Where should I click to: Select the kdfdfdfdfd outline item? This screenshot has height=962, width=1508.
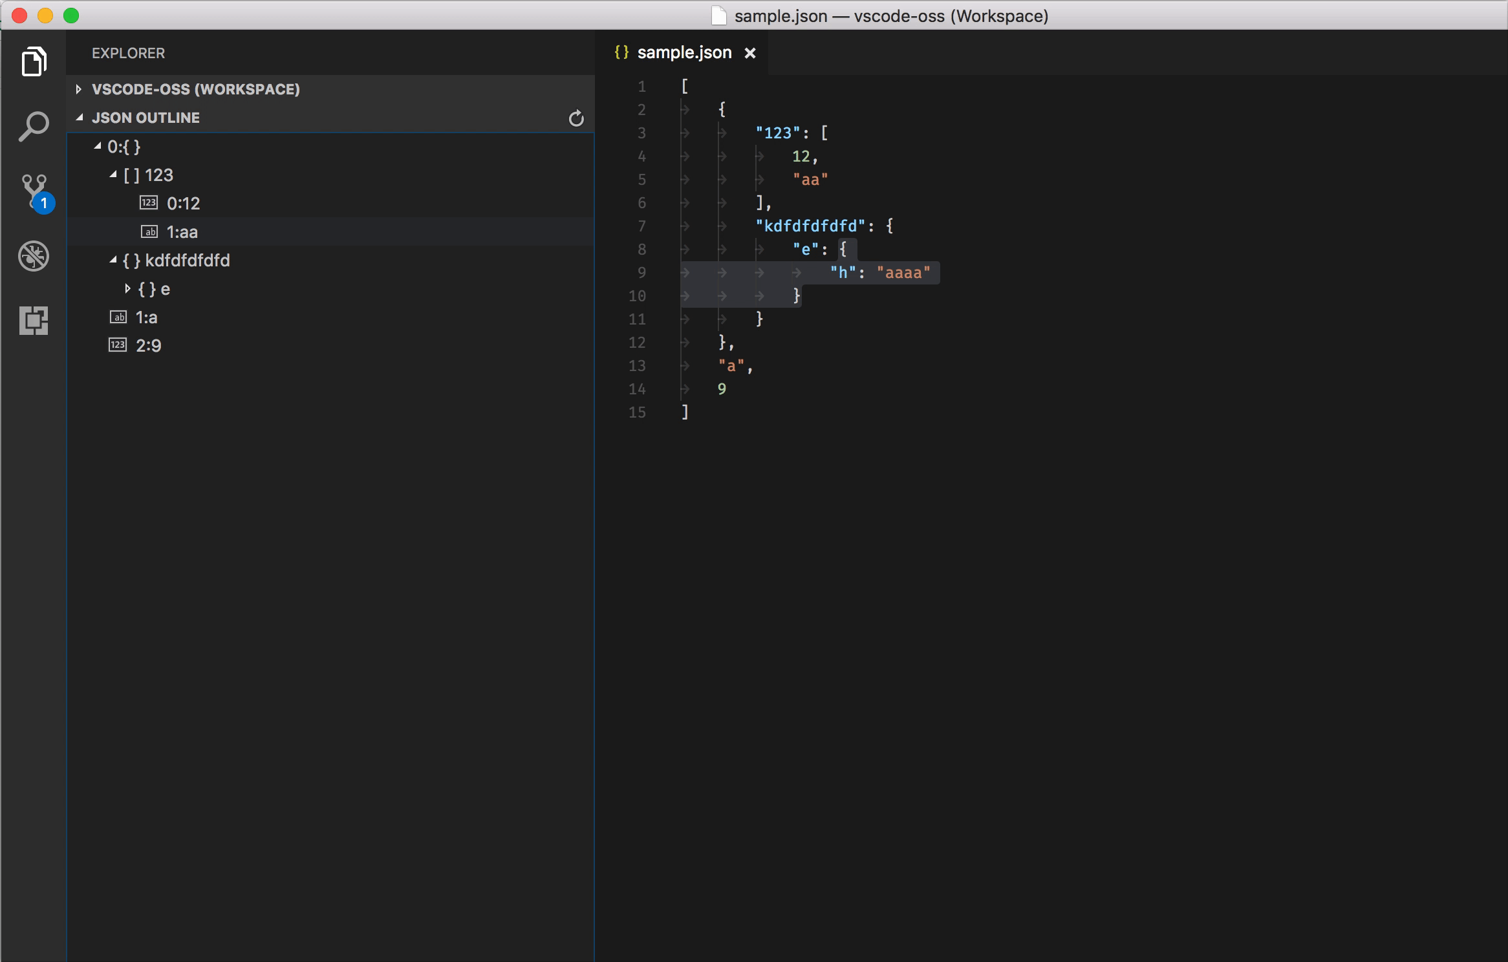coord(330,260)
